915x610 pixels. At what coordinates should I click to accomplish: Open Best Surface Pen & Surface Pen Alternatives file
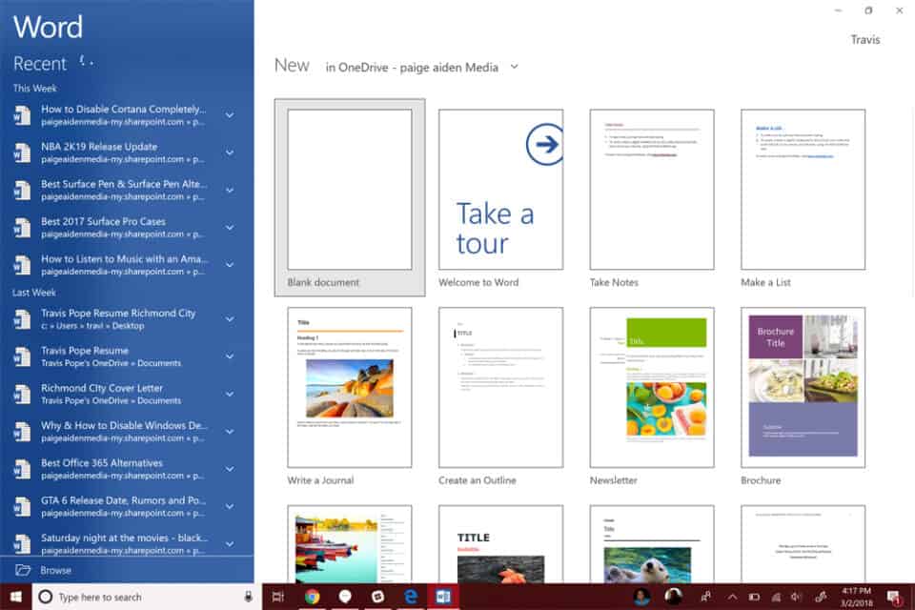pyautogui.click(x=123, y=191)
